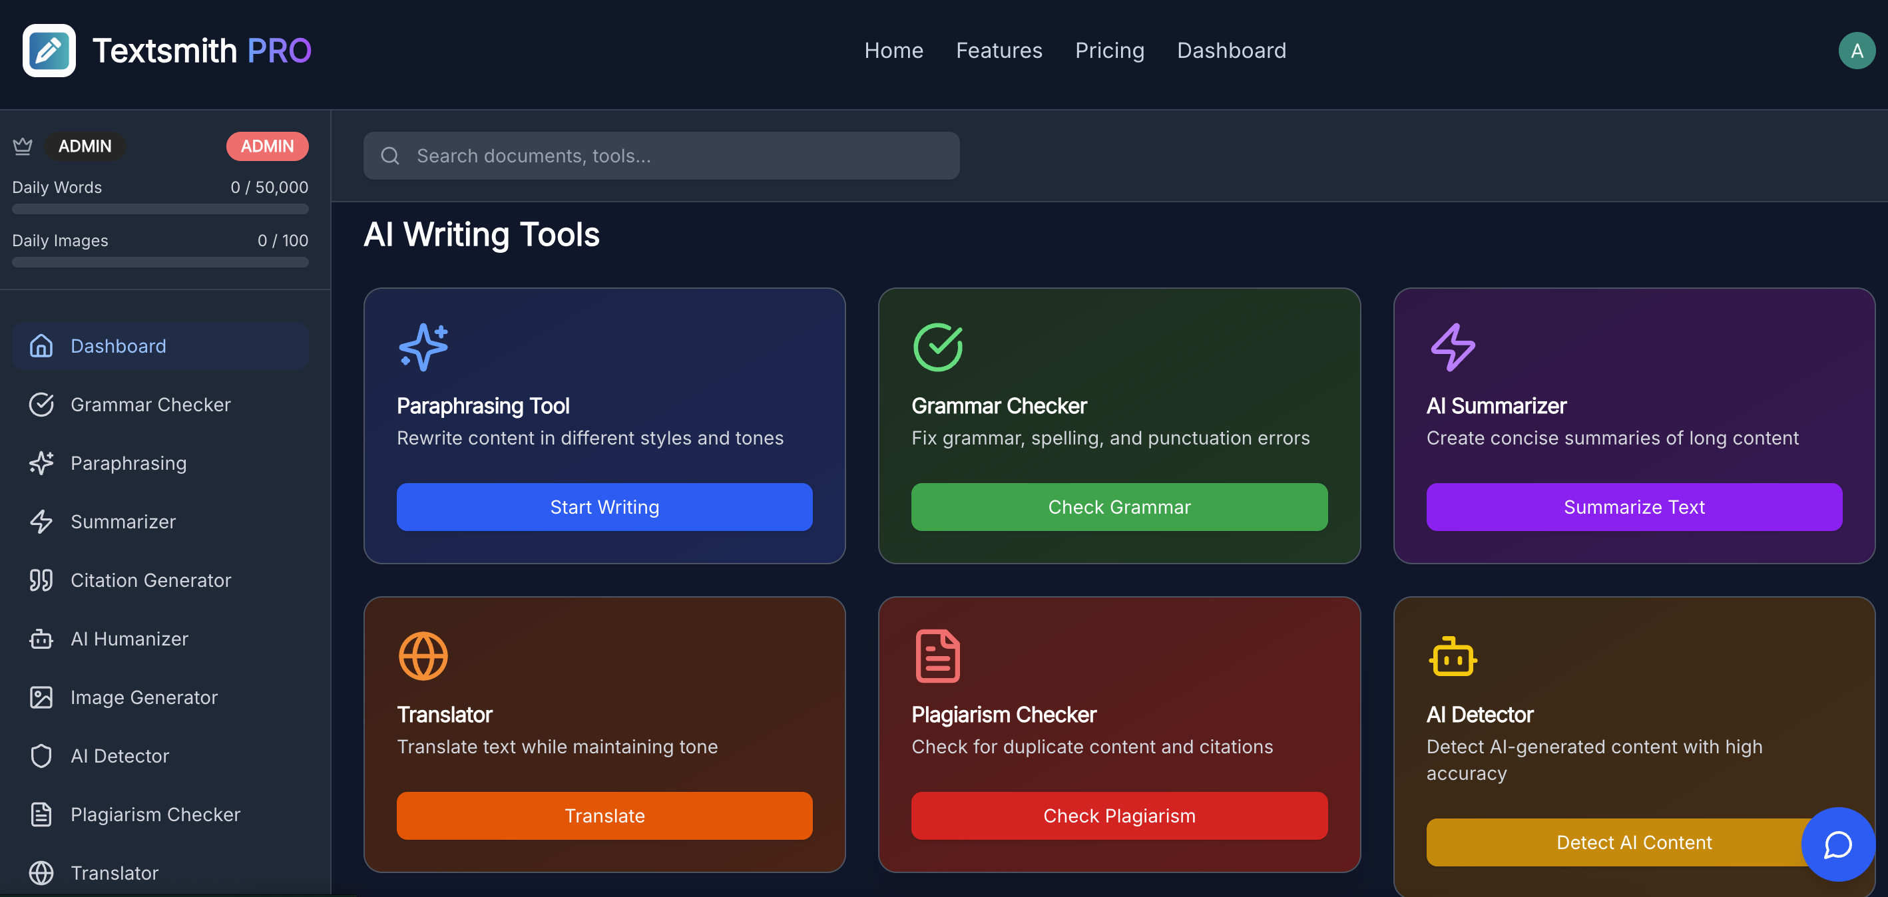The height and width of the screenshot is (897, 1888).
Task: Open AI Humanizer robot icon in sidebar
Action: point(42,638)
